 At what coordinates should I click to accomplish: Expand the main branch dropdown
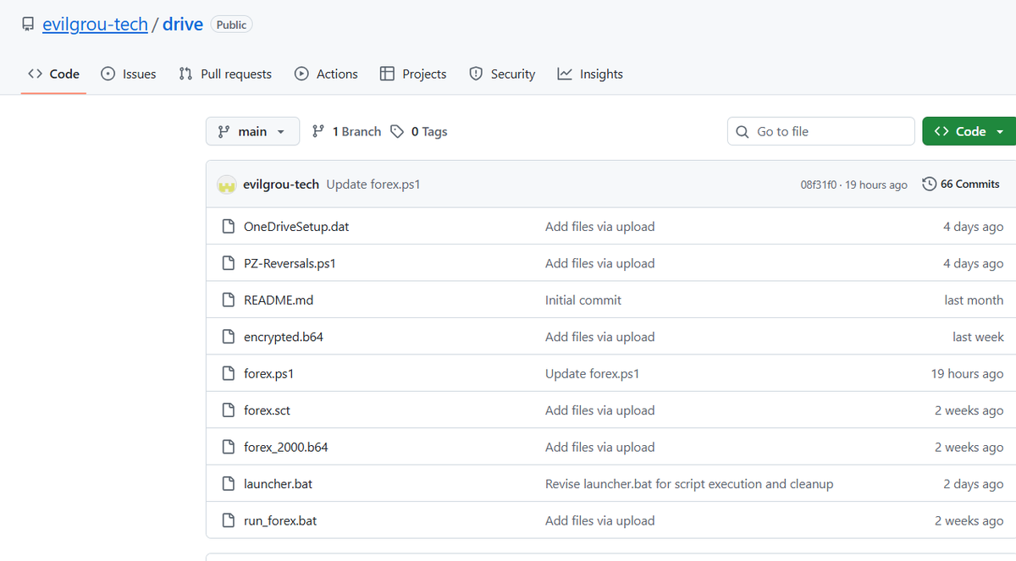pyautogui.click(x=252, y=131)
